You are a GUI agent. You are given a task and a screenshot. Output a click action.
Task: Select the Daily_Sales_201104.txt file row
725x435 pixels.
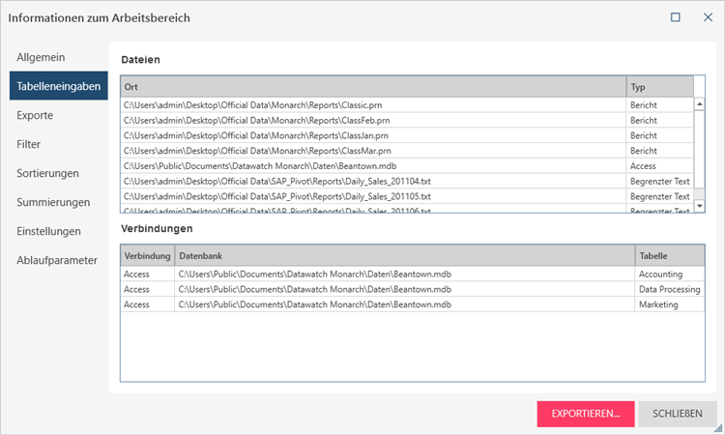click(373, 181)
